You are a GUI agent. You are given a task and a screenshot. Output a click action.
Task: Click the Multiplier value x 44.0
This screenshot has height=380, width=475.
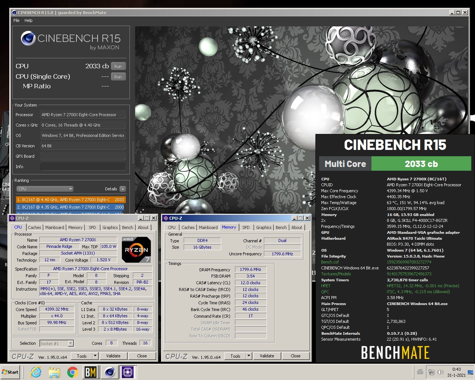point(57,316)
